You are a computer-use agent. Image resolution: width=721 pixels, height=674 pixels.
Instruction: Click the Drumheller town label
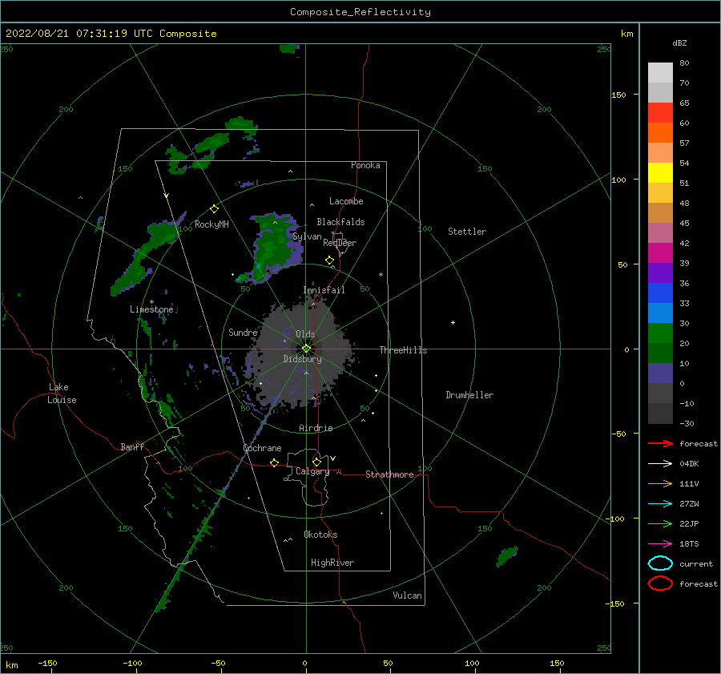(x=469, y=395)
